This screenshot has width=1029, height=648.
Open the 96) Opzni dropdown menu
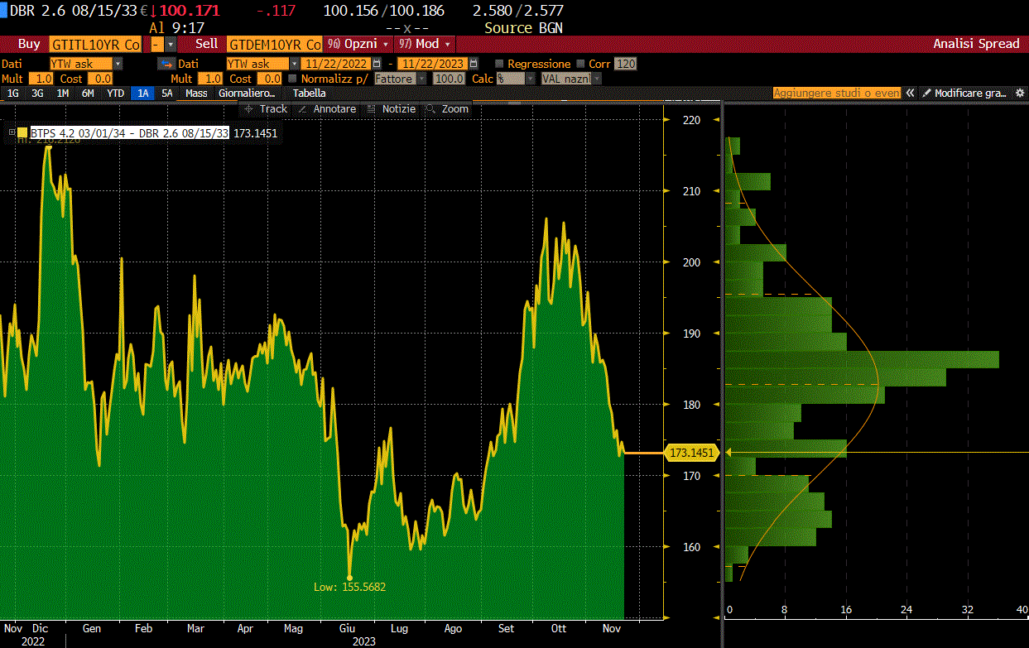click(358, 44)
